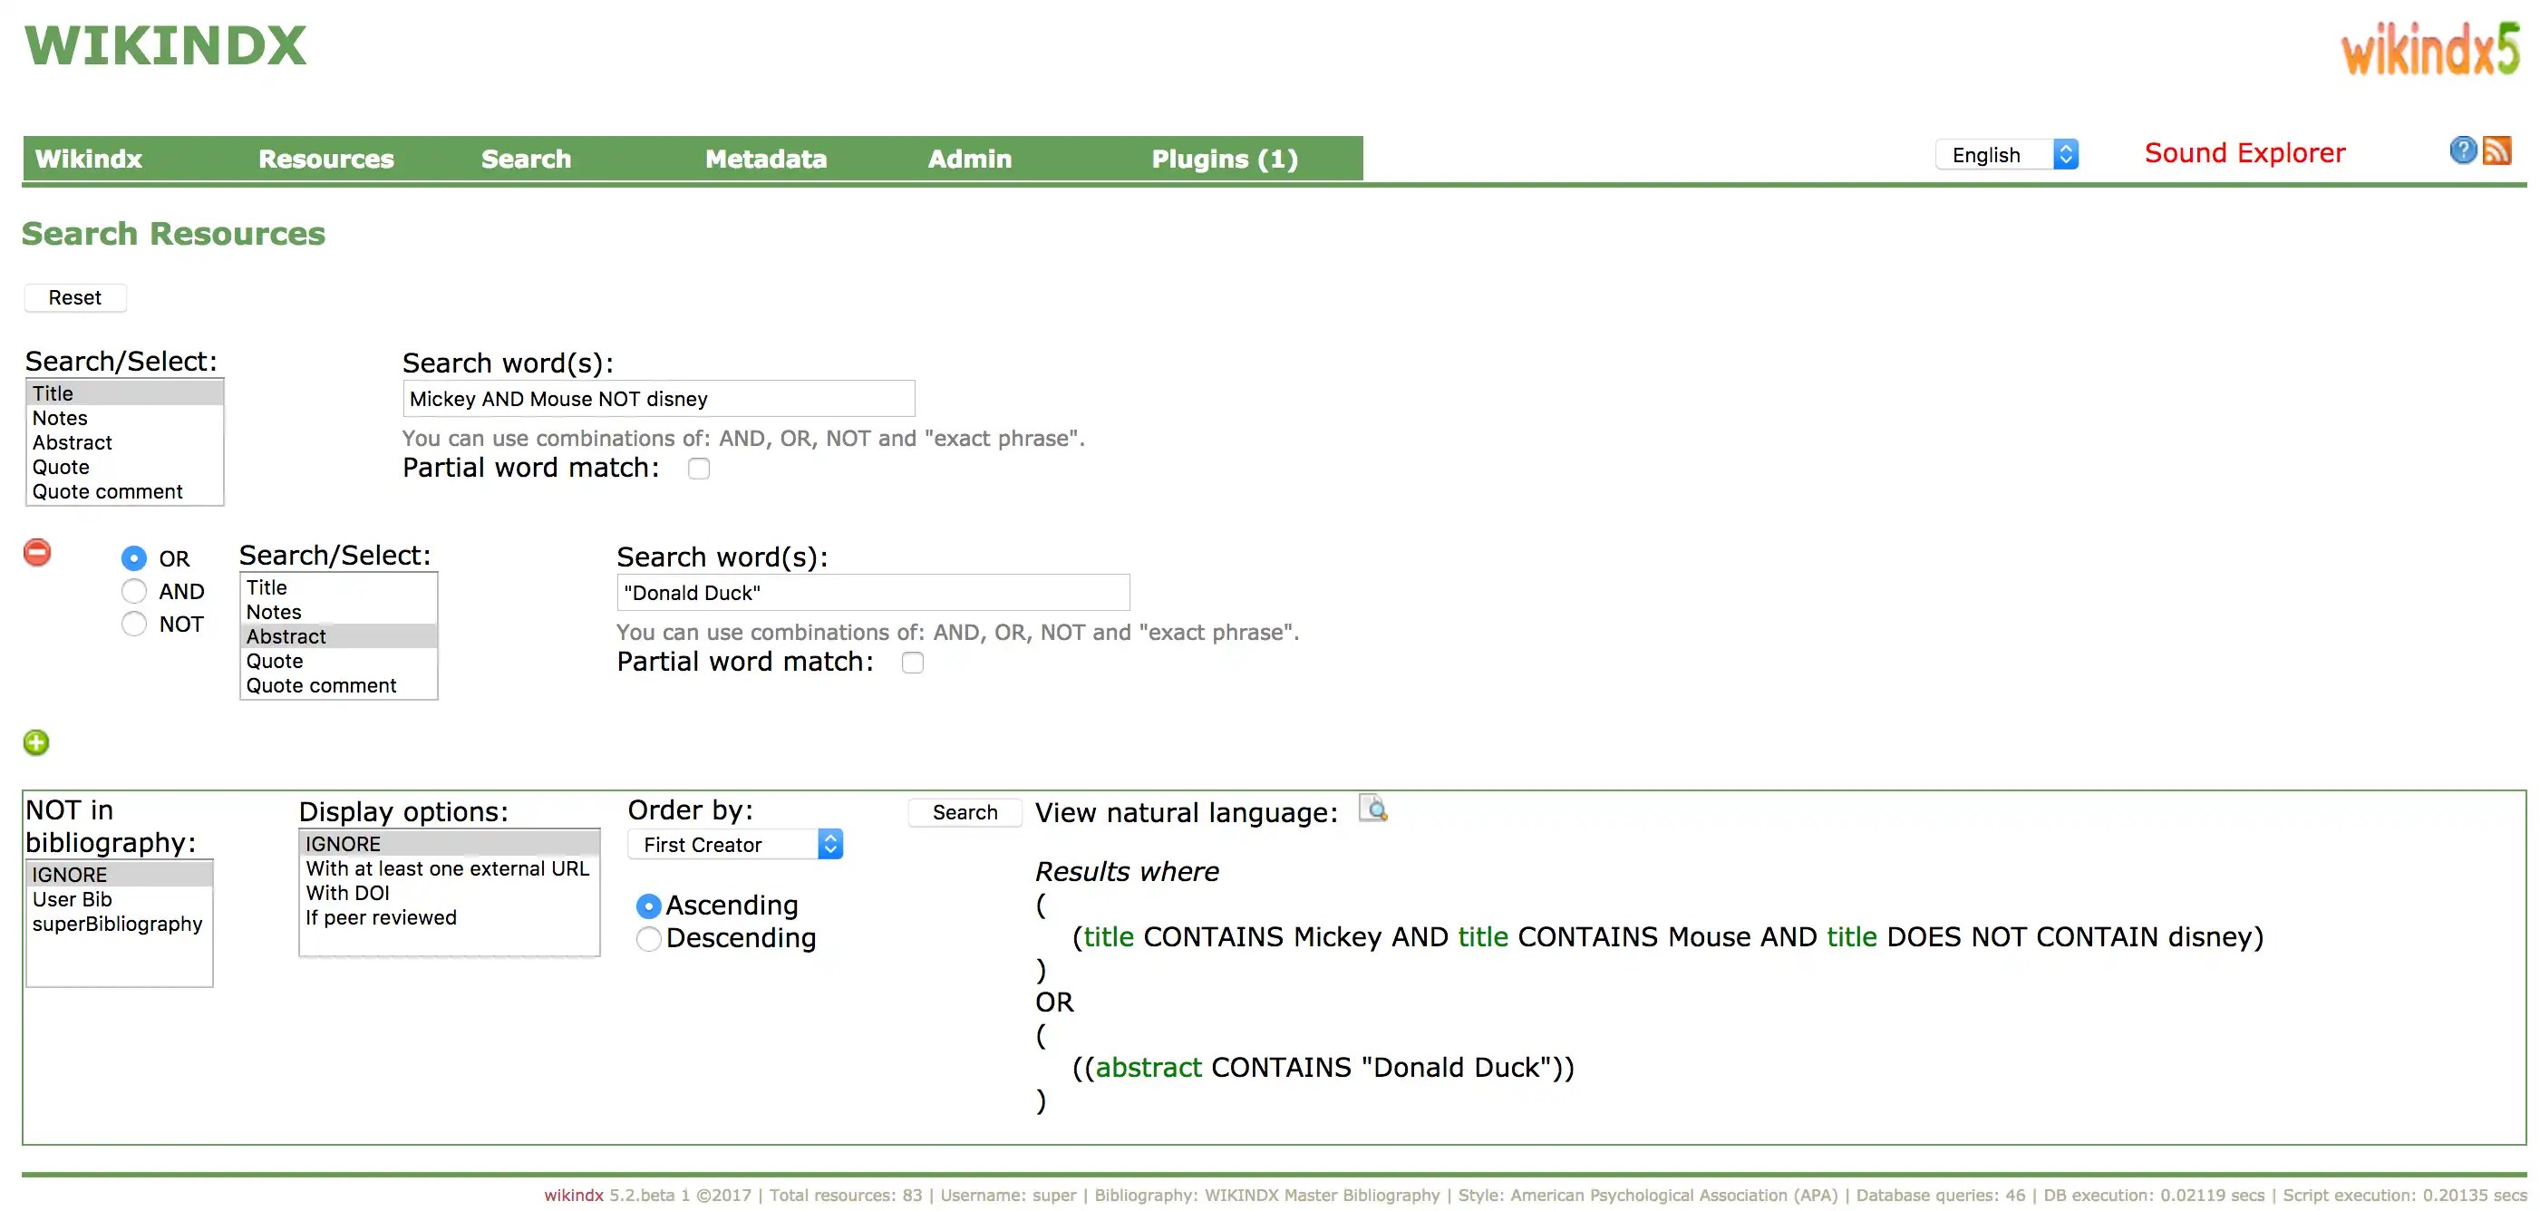Click the Order by dropdown arrow
This screenshot has height=1211, width=2540.
coord(829,845)
